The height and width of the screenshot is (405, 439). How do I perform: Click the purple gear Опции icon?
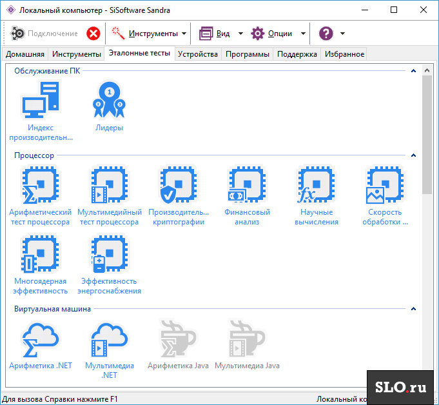[x=258, y=34]
